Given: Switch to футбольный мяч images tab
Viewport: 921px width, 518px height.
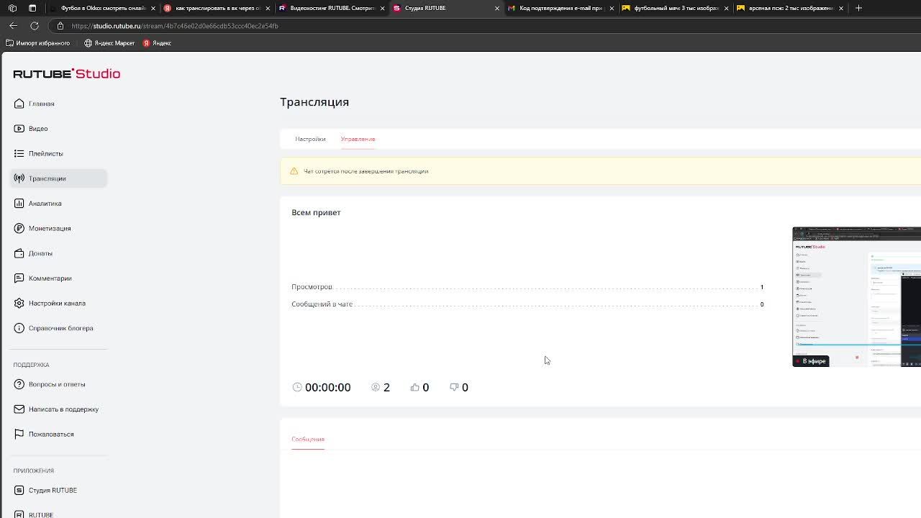Looking at the screenshot, I should click(x=674, y=8).
